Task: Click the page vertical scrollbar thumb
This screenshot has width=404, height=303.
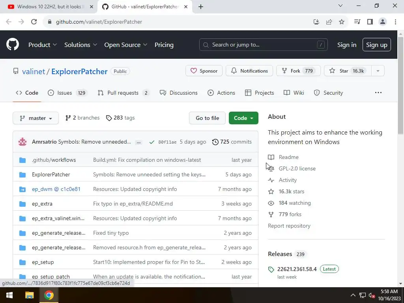Action: tap(401, 86)
